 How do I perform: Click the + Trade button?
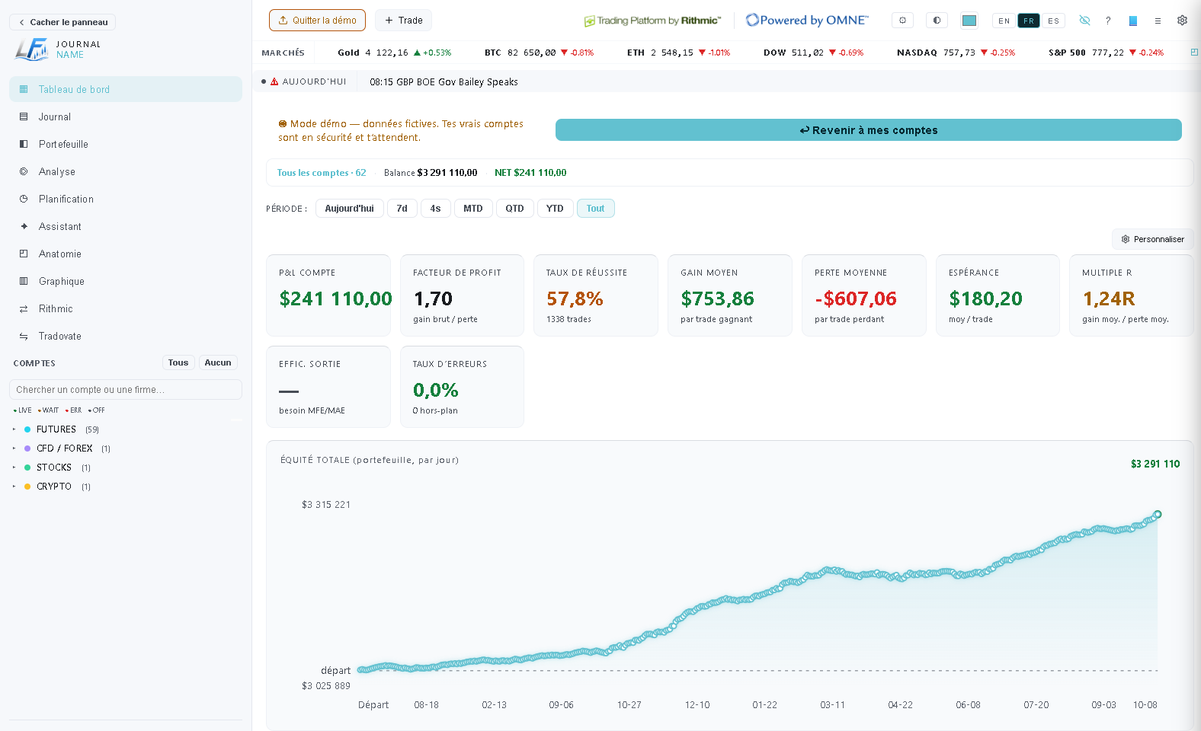pos(403,21)
